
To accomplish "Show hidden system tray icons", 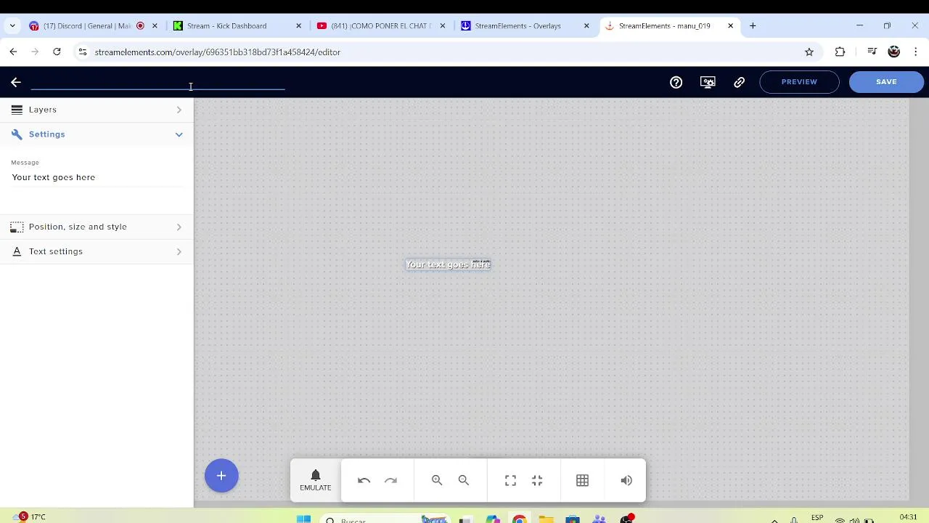I will click(774, 520).
